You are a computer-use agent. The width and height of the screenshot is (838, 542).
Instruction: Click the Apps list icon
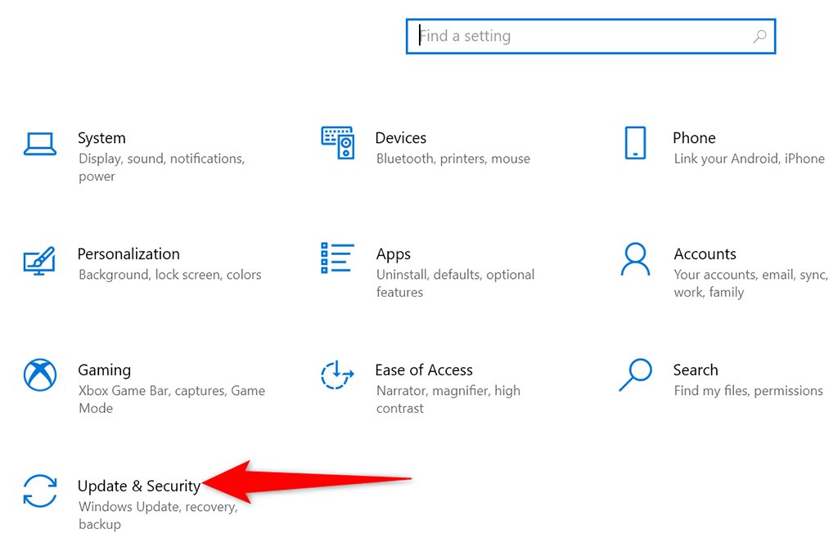[x=337, y=258]
